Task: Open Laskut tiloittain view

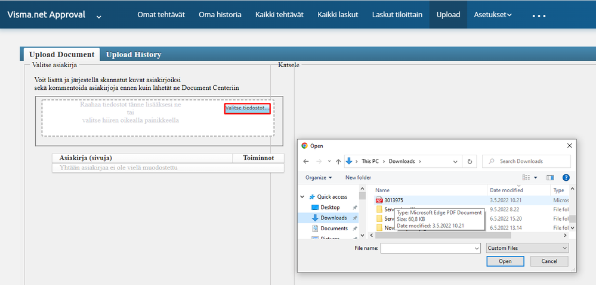Action: click(x=397, y=15)
